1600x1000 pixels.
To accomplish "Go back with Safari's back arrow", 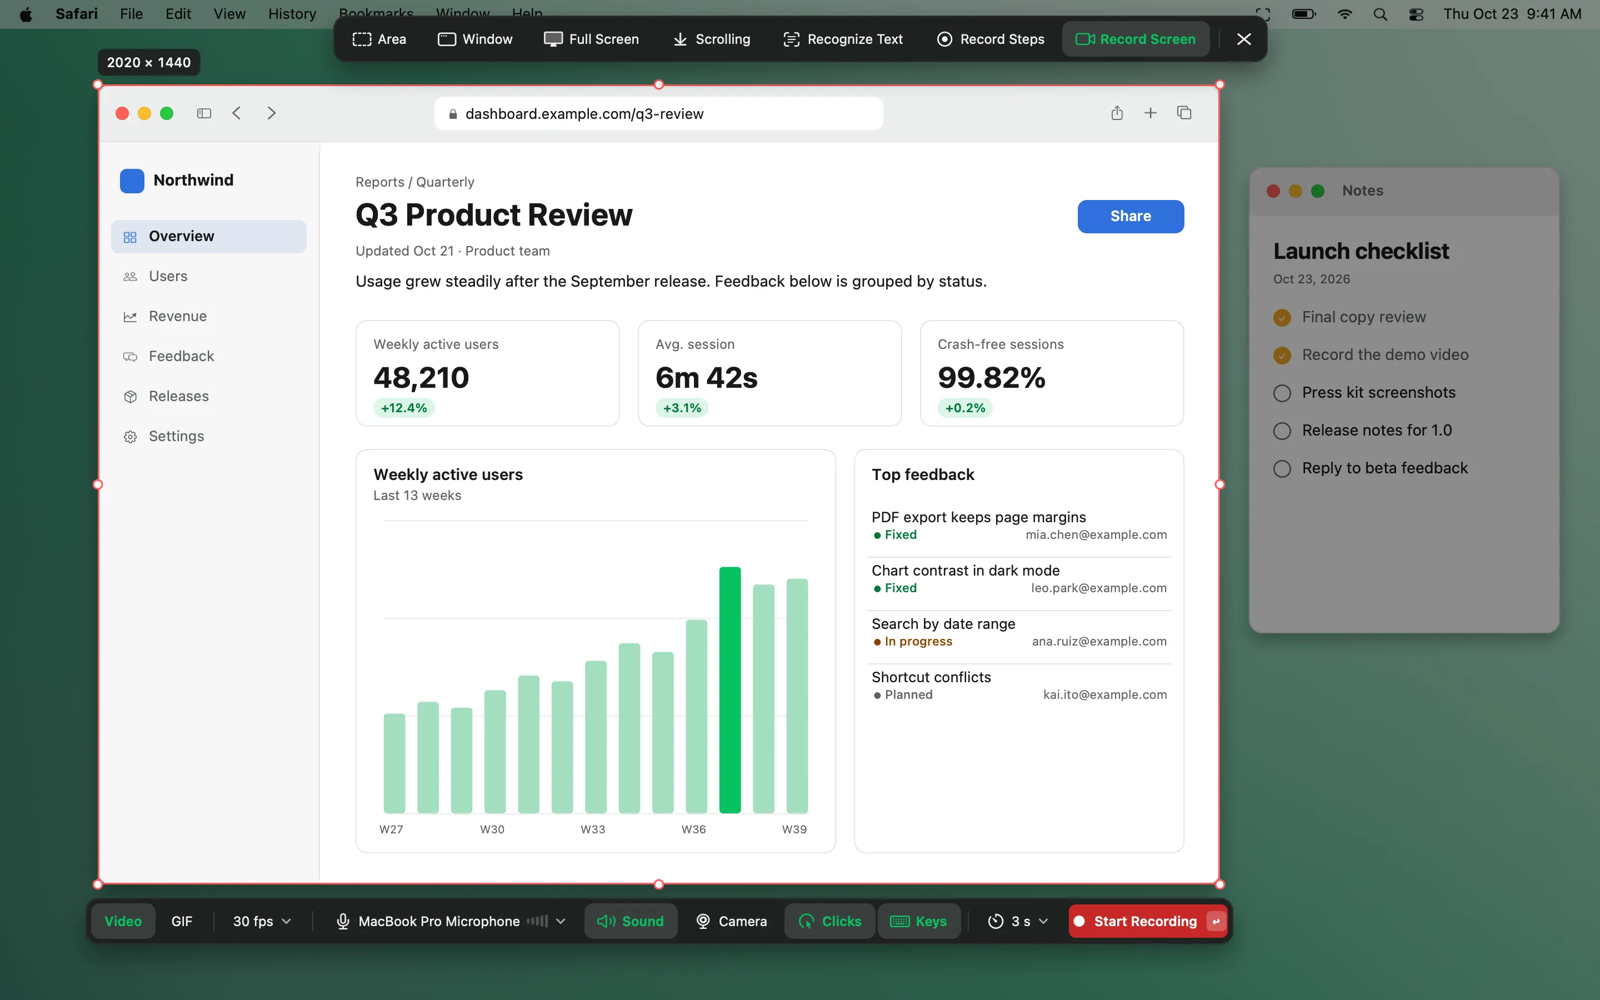I will [x=237, y=113].
